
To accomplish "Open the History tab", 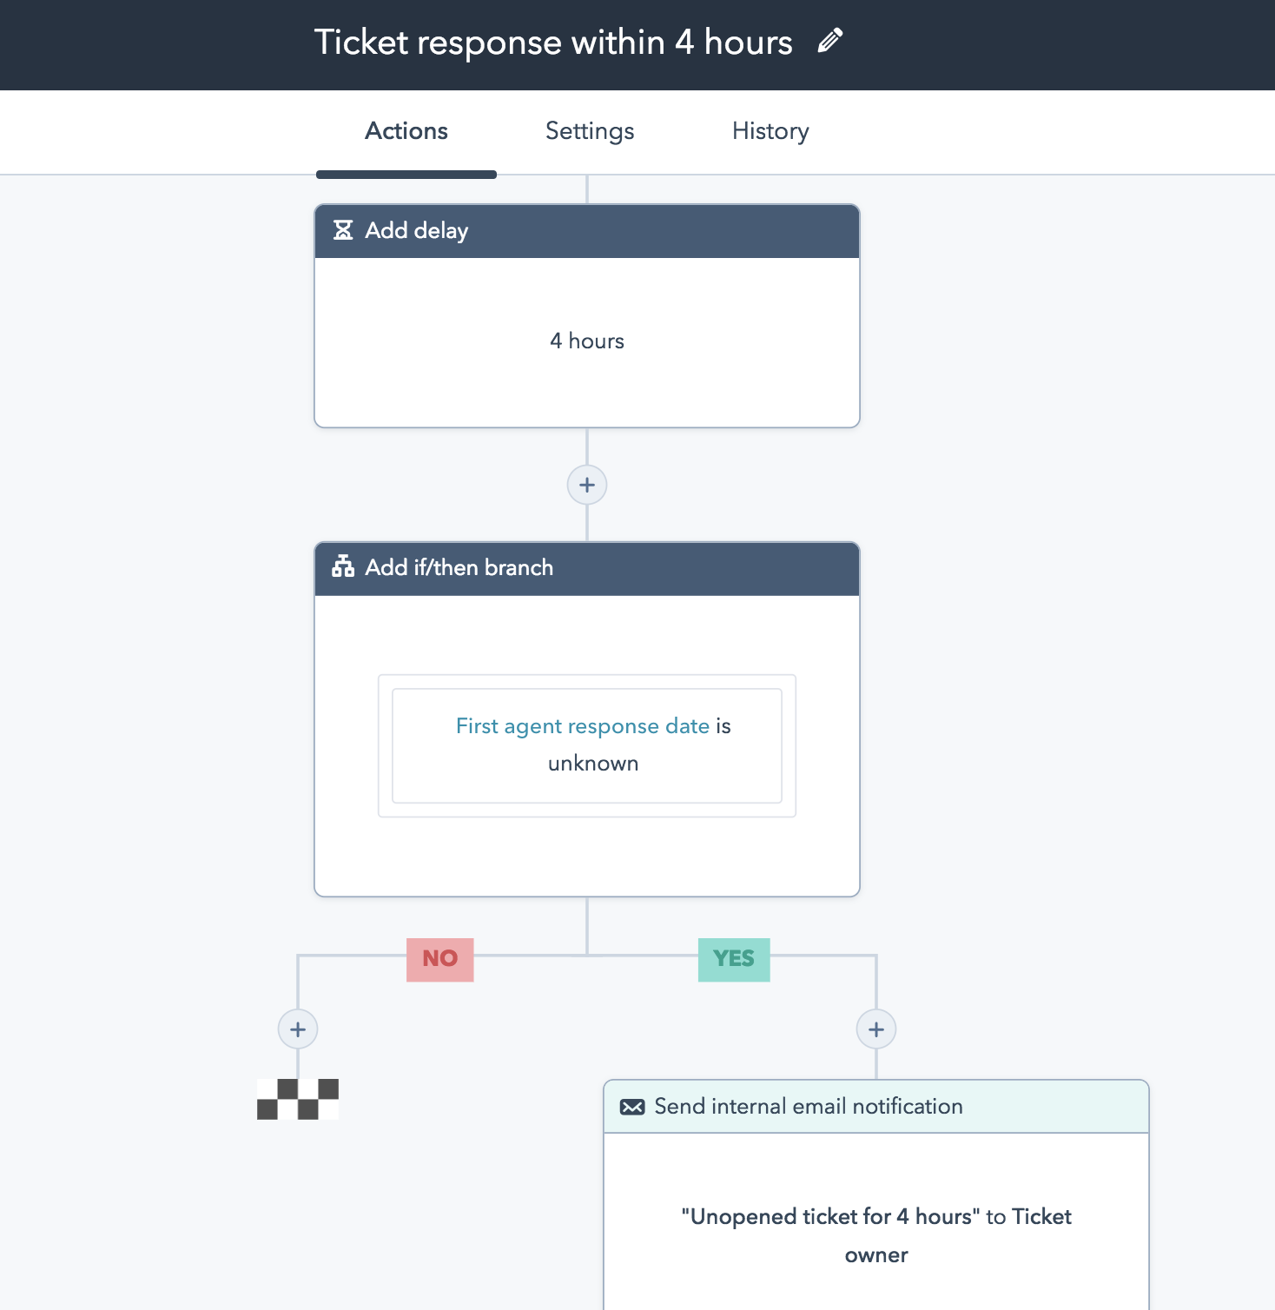I will (x=770, y=131).
